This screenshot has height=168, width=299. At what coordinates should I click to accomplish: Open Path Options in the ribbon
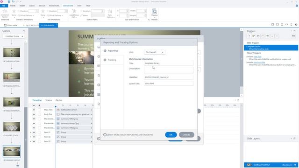[110, 14]
